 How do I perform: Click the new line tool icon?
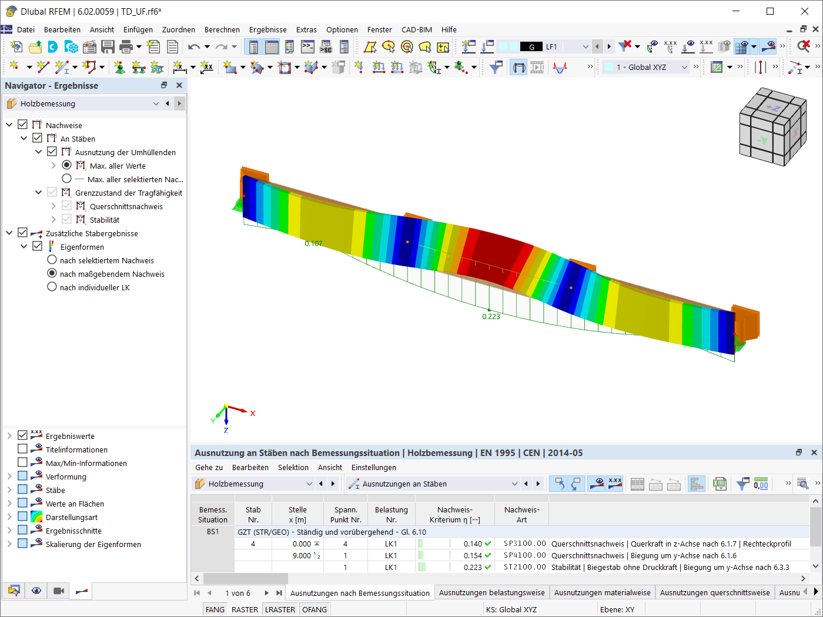(43, 67)
